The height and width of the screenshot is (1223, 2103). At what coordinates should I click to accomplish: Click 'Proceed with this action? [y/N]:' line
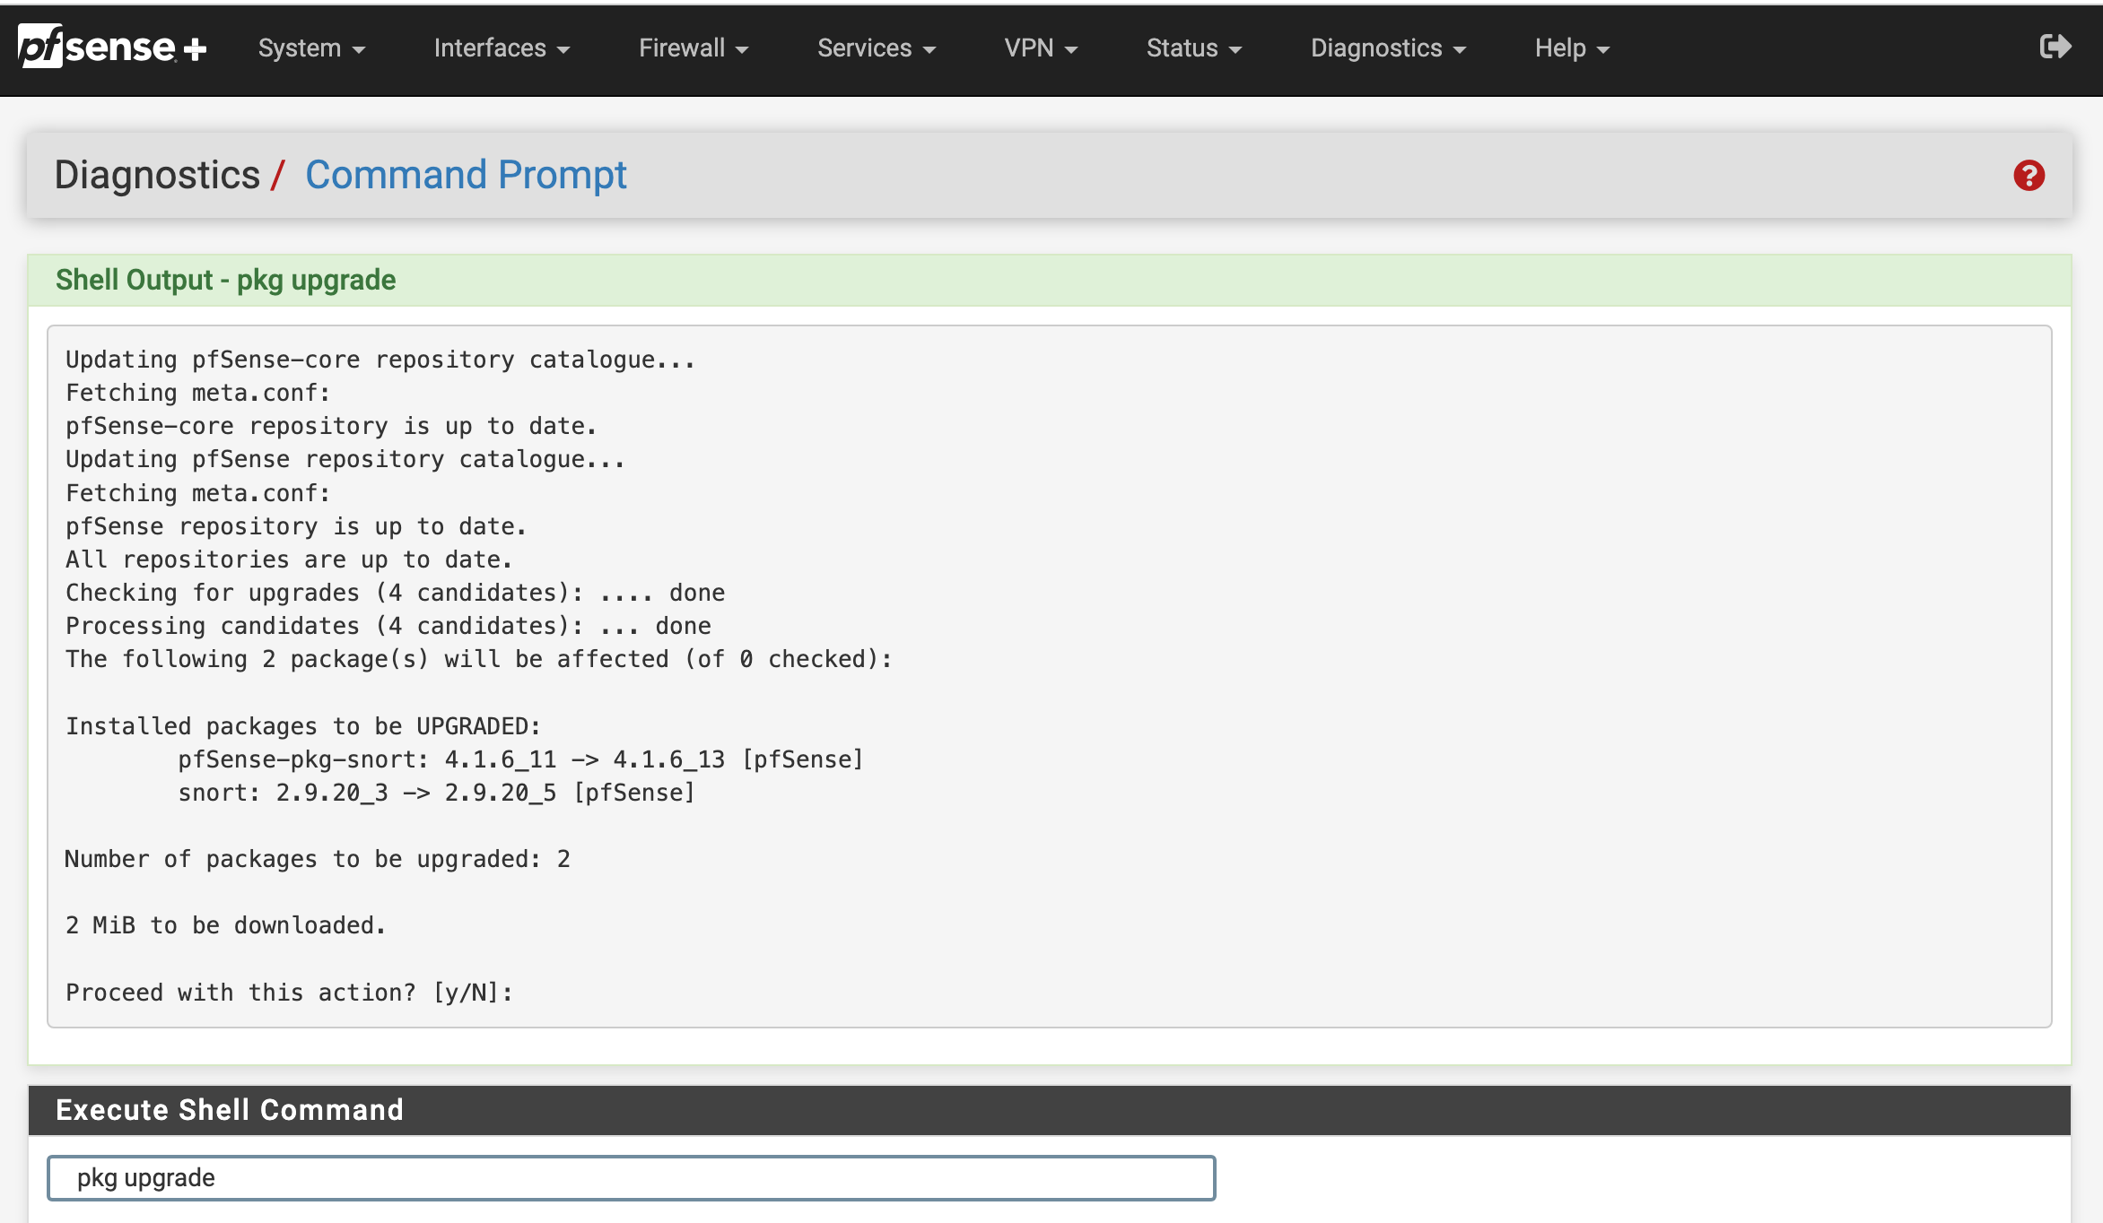click(x=289, y=993)
